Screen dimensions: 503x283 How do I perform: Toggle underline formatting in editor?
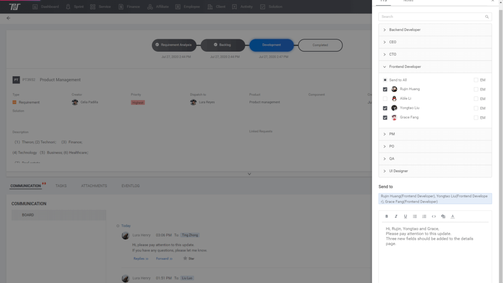405,216
